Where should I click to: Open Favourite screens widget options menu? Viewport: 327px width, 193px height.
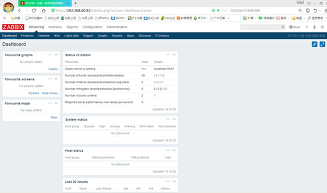(50, 79)
